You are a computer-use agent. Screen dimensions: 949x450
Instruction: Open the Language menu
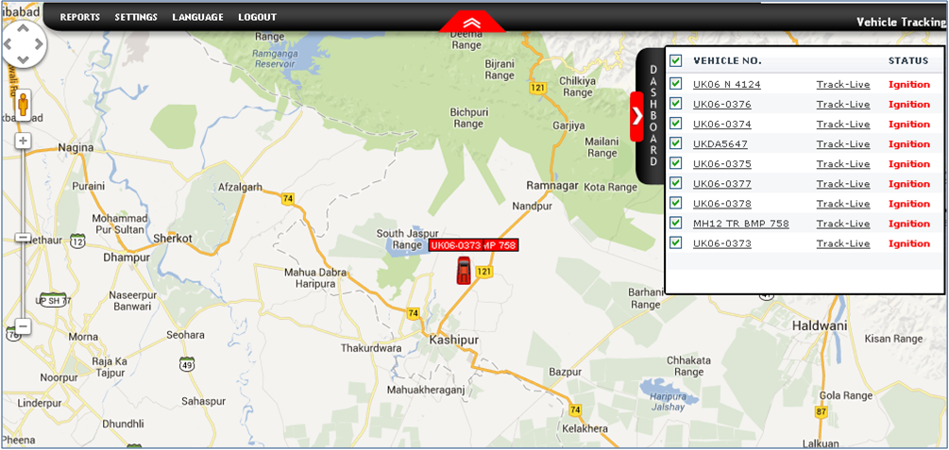(x=197, y=17)
